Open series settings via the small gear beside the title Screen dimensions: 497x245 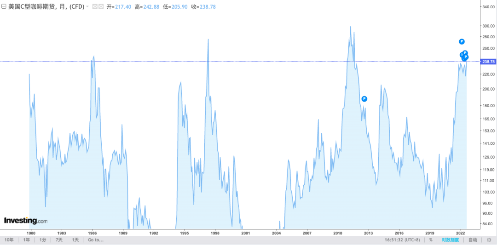[101, 6]
